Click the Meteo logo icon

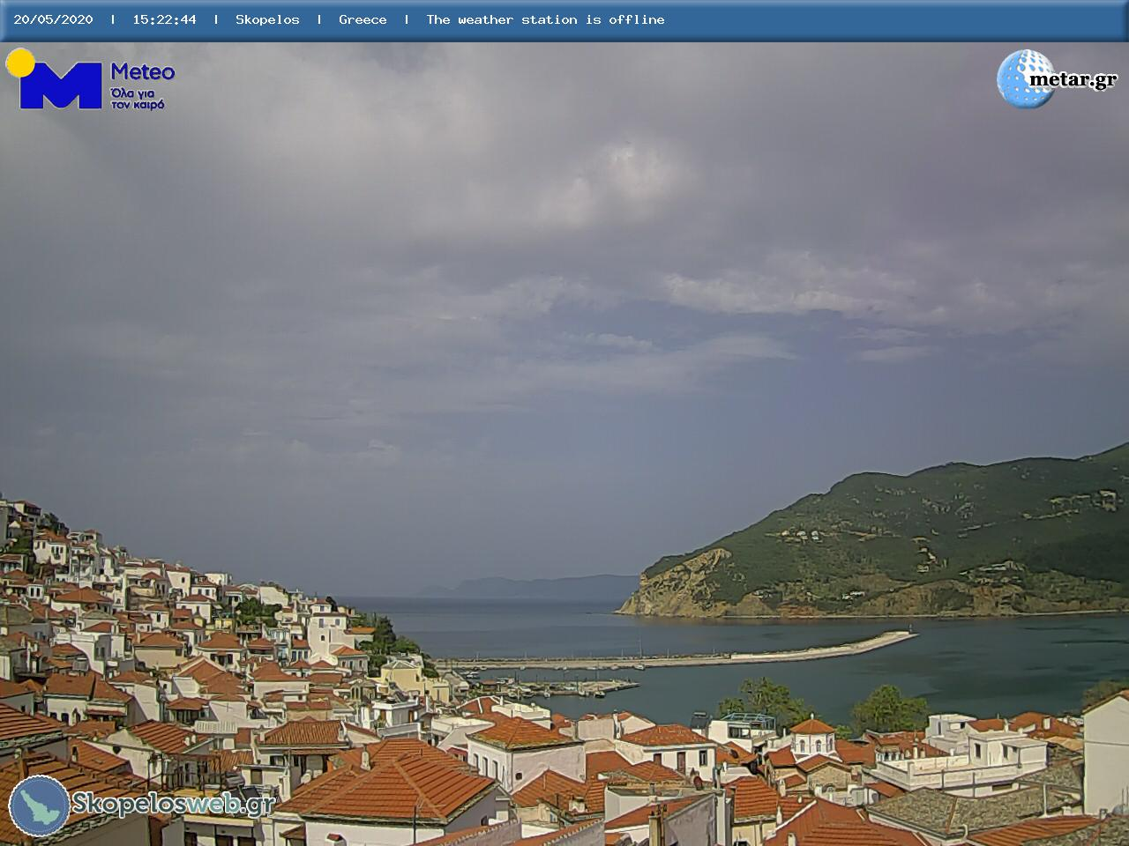point(55,79)
